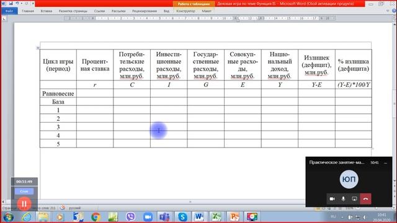Click the recorder Стоп button
Viewport: 397px width, 223px height.
24,191
